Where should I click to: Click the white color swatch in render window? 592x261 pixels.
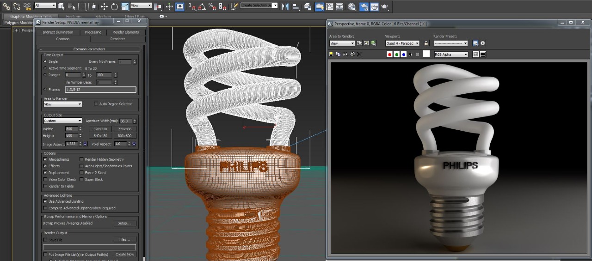[x=426, y=54]
